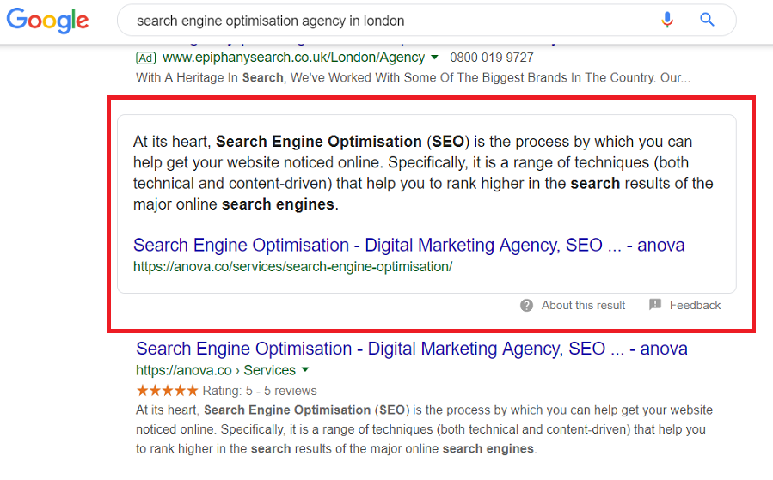
Task: Click the Rating 5 - 5 reviews text
Action: [260, 391]
